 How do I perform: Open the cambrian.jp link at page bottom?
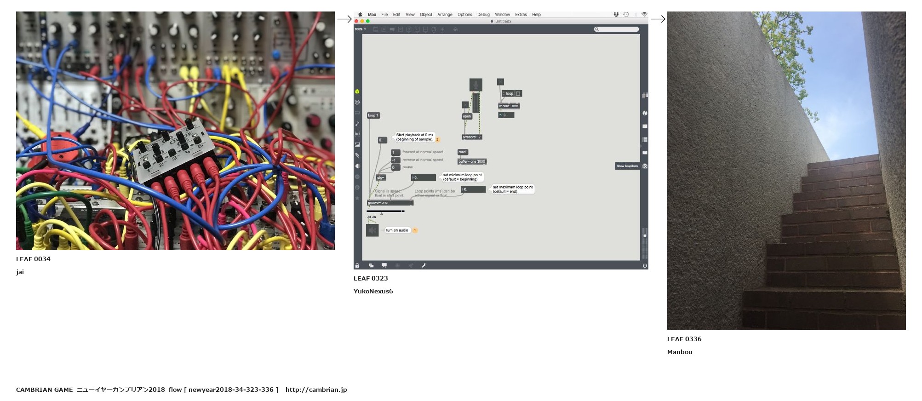316,390
